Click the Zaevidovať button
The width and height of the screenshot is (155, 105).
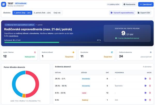[146, 4]
